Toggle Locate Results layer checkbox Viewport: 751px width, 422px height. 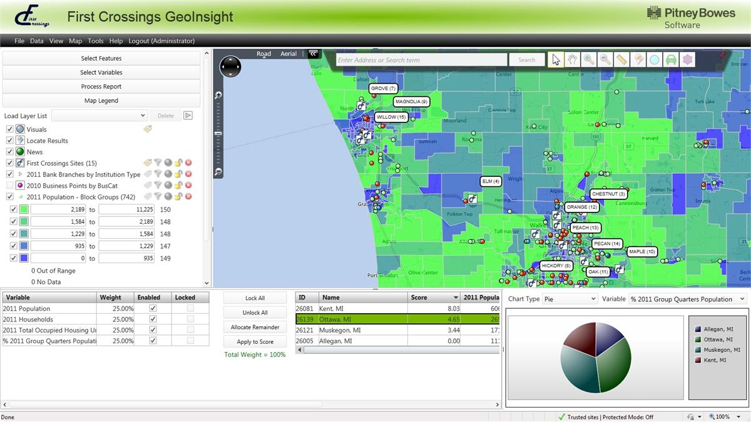(9, 141)
